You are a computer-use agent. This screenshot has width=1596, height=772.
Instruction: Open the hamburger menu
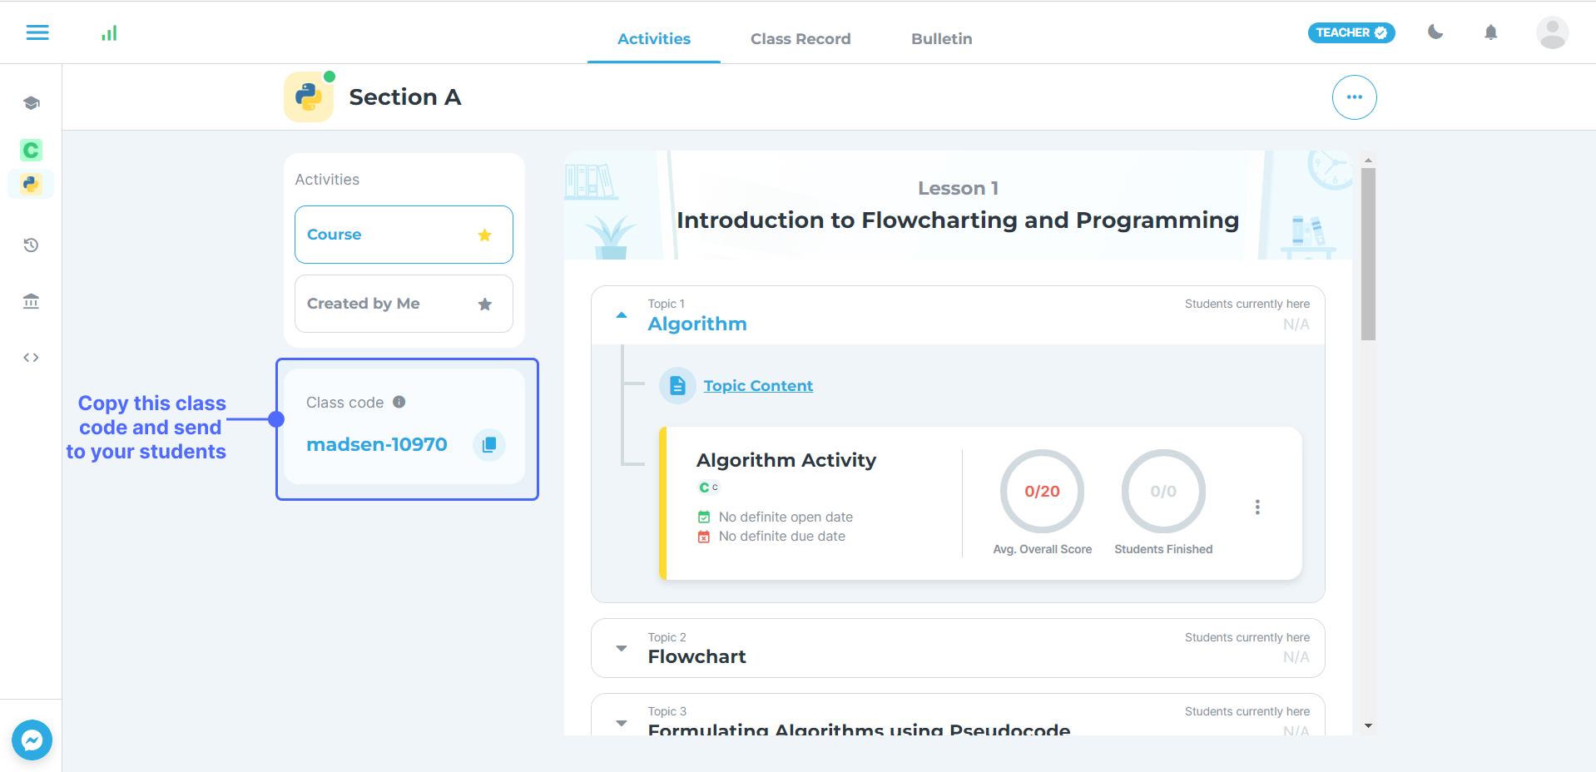[37, 32]
